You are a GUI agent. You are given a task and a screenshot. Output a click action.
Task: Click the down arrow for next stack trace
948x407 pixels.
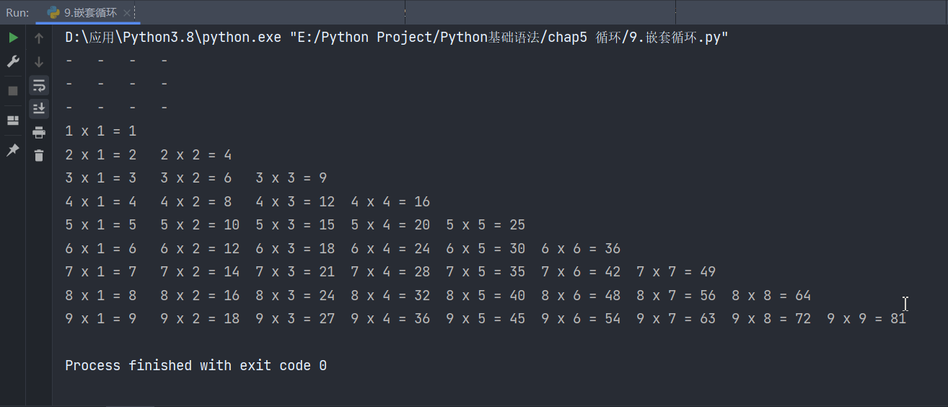point(39,62)
